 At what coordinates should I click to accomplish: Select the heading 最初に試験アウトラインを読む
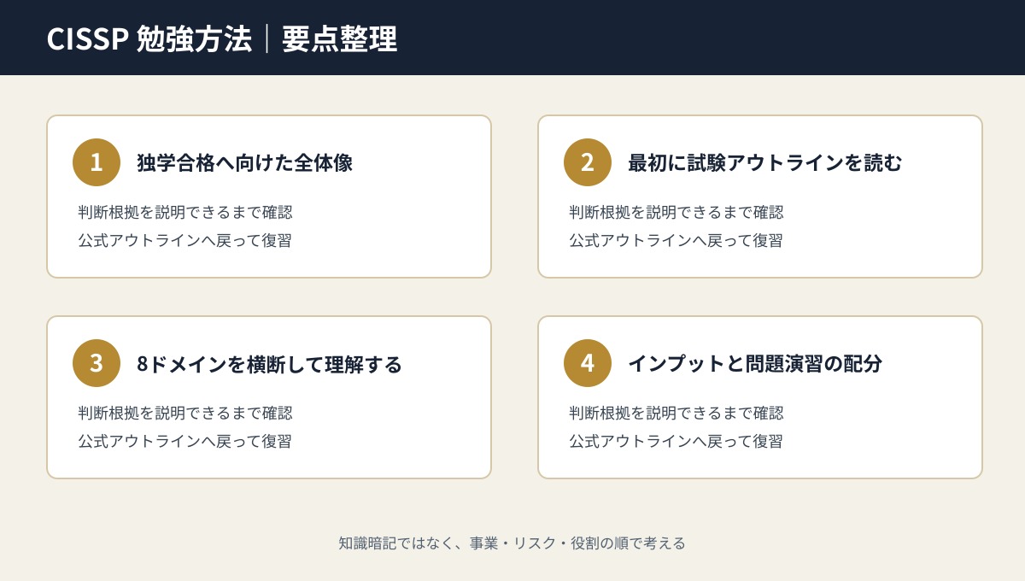(x=765, y=162)
